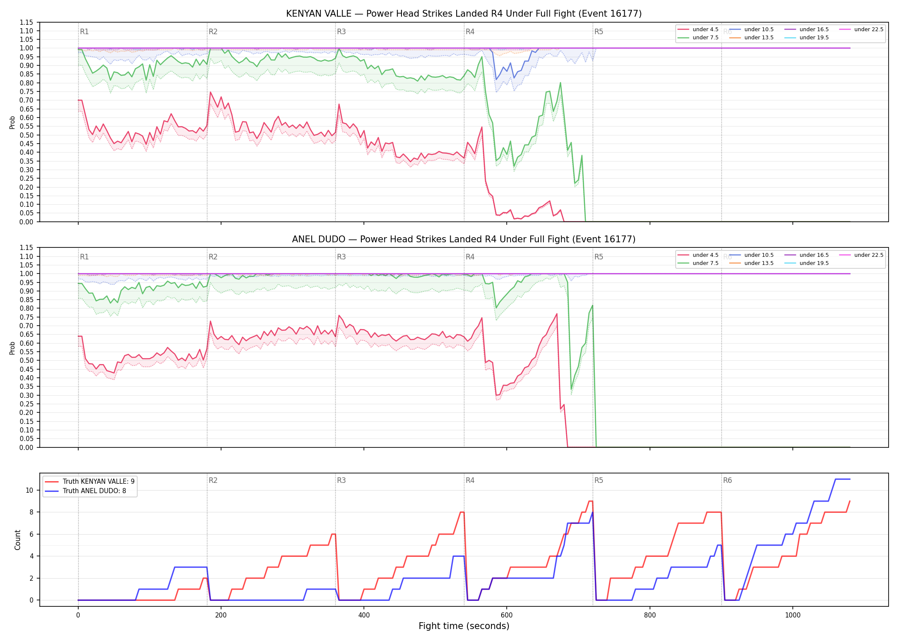898x641 pixels.
Task: Pick 'under 19.5' legend entry in ANEL DUDO chart
Action: (806, 263)
